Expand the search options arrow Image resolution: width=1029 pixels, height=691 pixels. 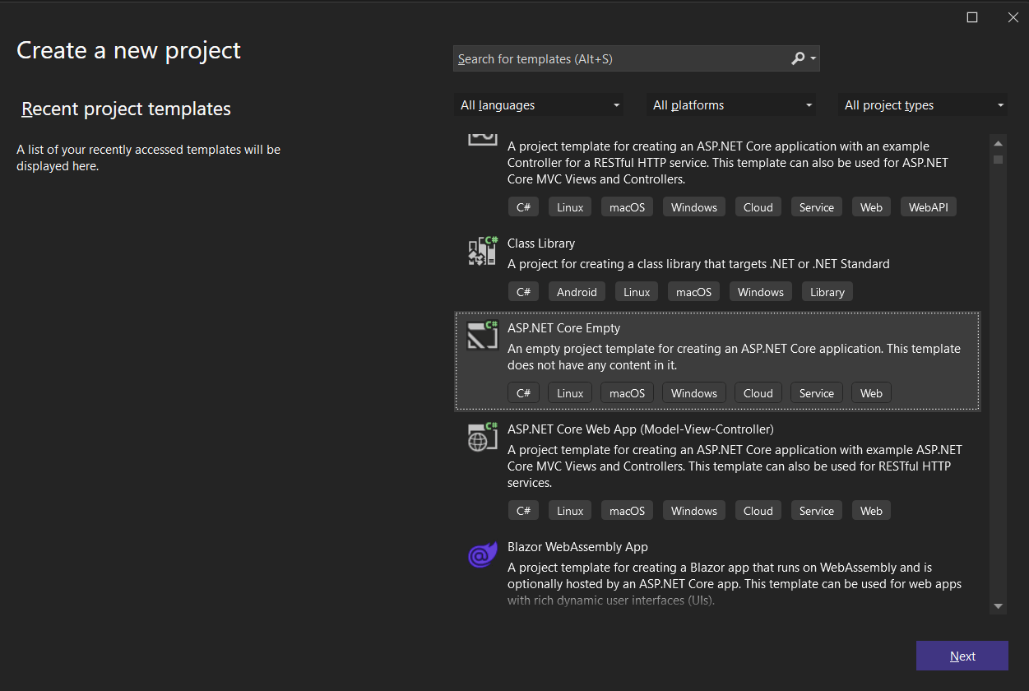(813, 58)
